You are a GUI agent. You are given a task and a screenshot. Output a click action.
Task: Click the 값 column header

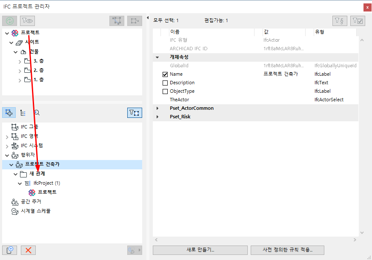284,32
